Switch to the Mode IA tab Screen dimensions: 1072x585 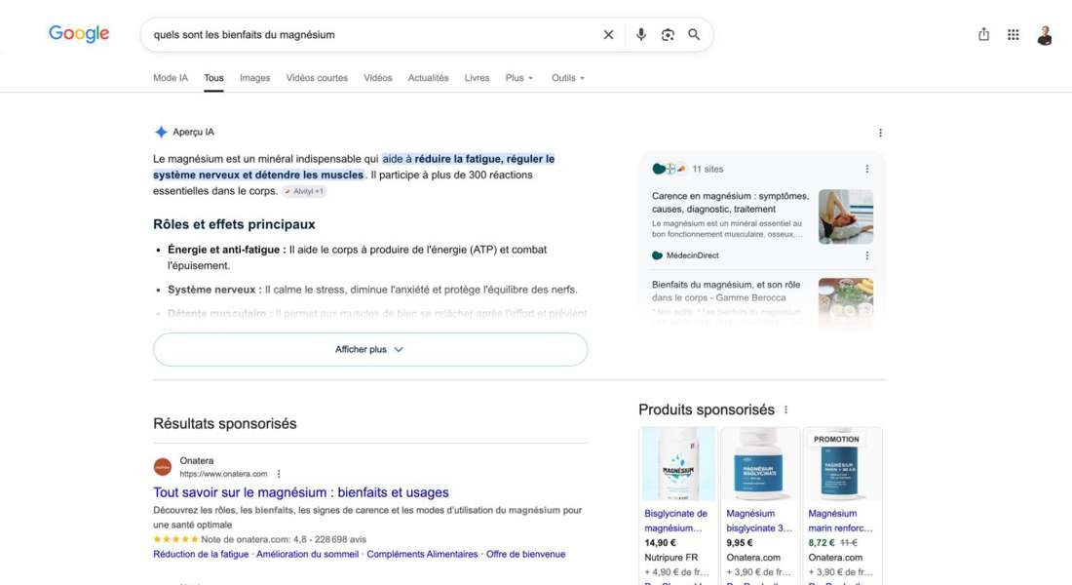[171, 78]
